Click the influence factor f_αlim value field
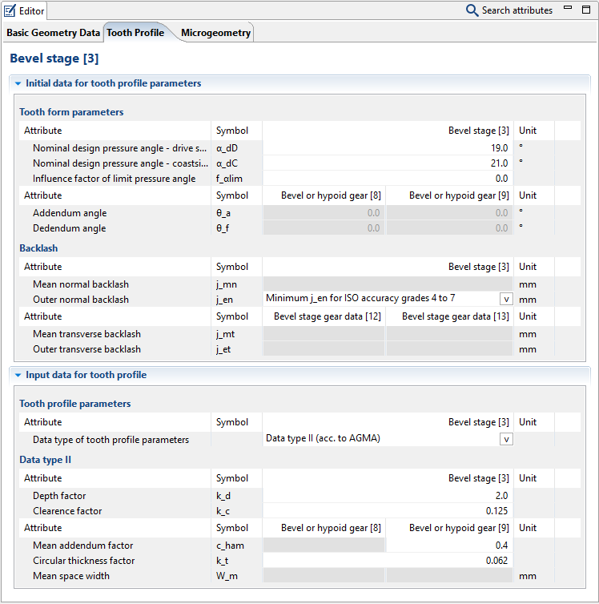Screen dimensions: 599x604 coord(388,179)
